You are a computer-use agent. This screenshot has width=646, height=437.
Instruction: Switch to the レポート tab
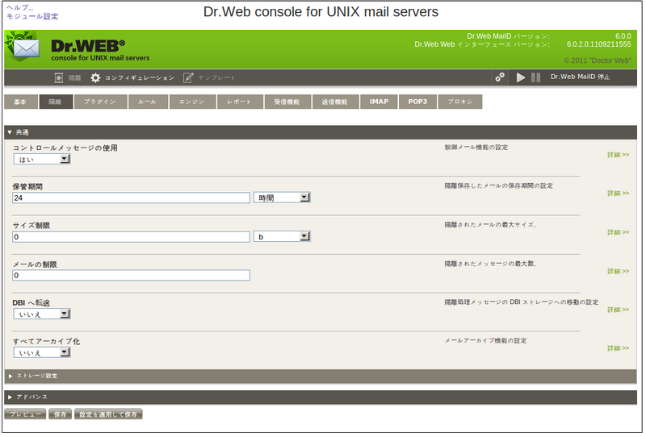[240, 102]
